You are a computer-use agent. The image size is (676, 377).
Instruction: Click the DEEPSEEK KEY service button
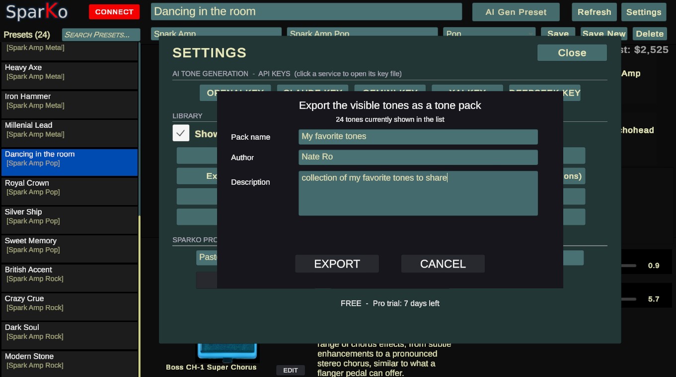click(x=544, y=93)
